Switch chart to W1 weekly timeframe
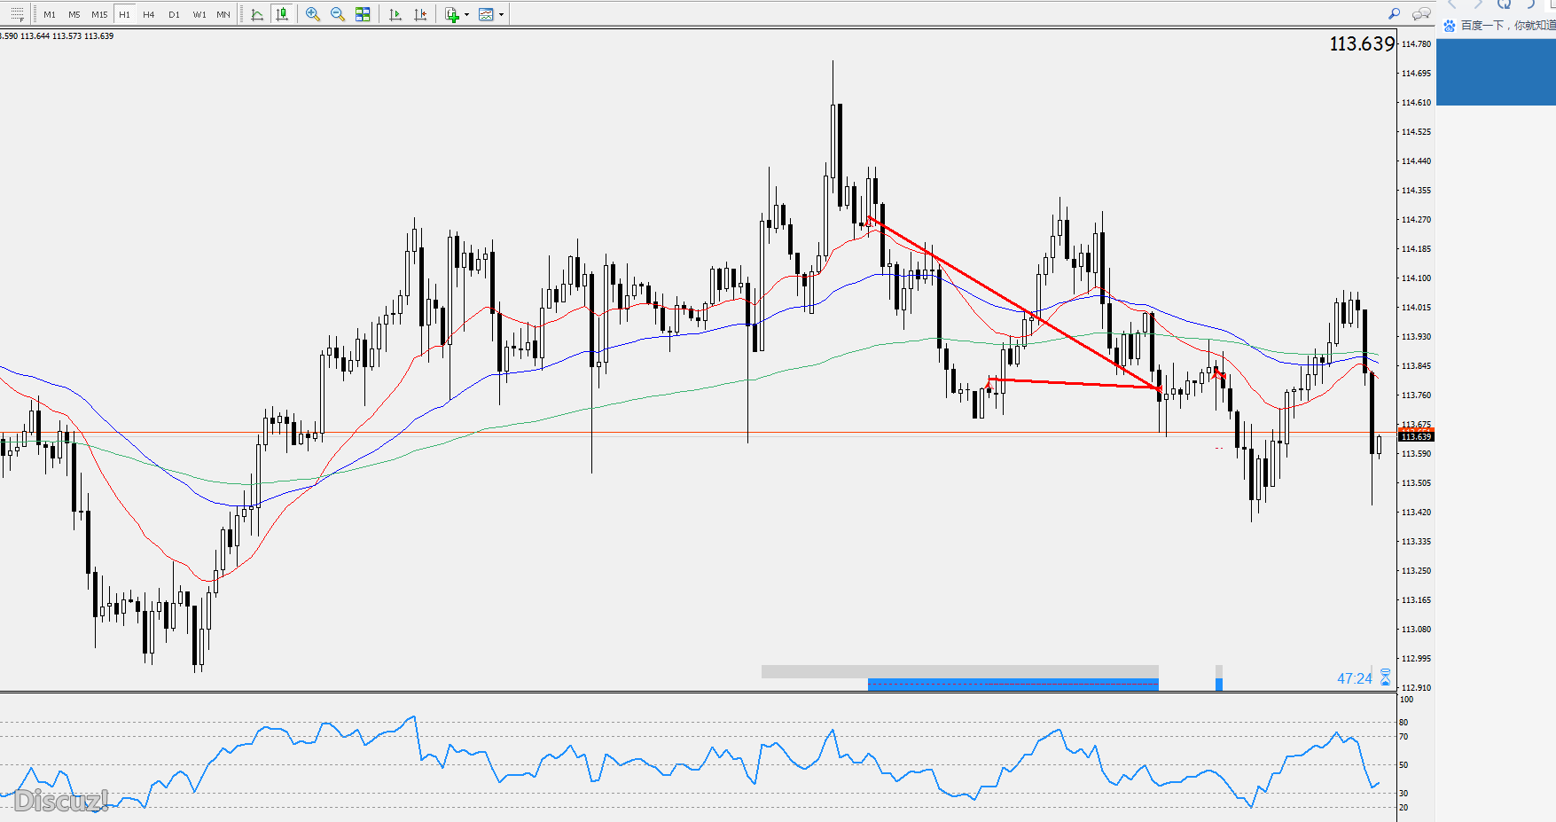 199,14
